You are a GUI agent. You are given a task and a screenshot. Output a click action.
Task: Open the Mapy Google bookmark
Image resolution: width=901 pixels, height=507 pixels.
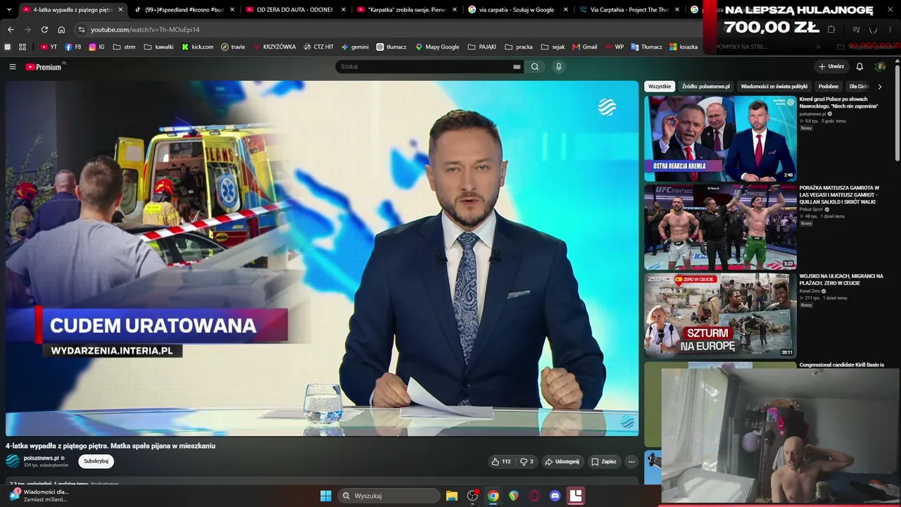tap(437, 47)
